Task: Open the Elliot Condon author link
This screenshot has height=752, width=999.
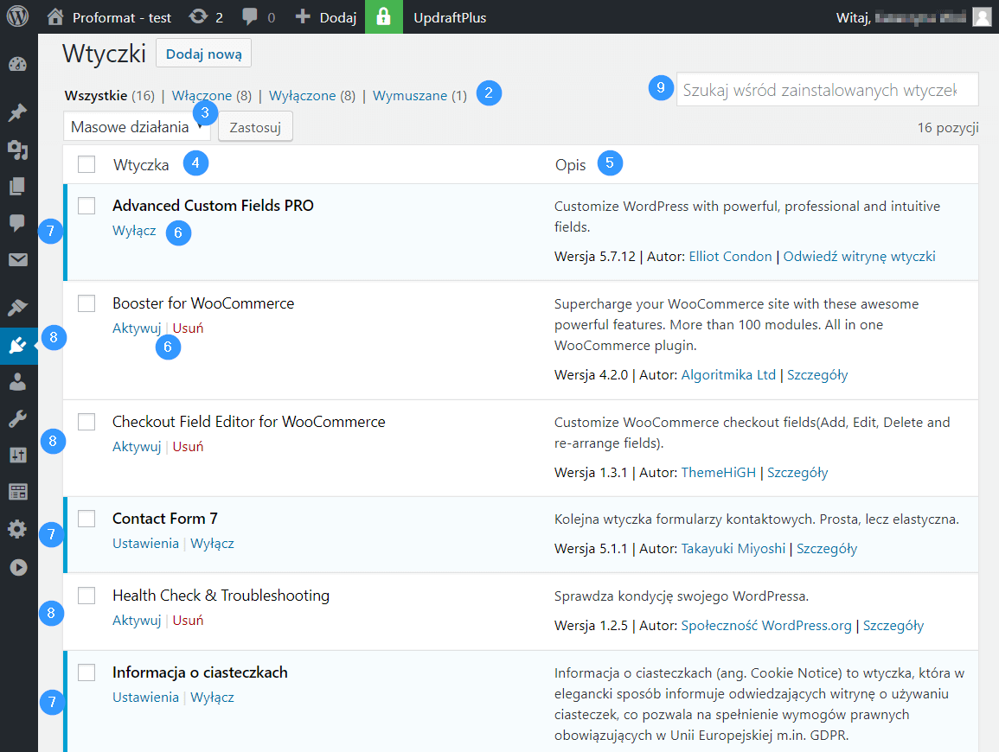Action: (730, 256)
